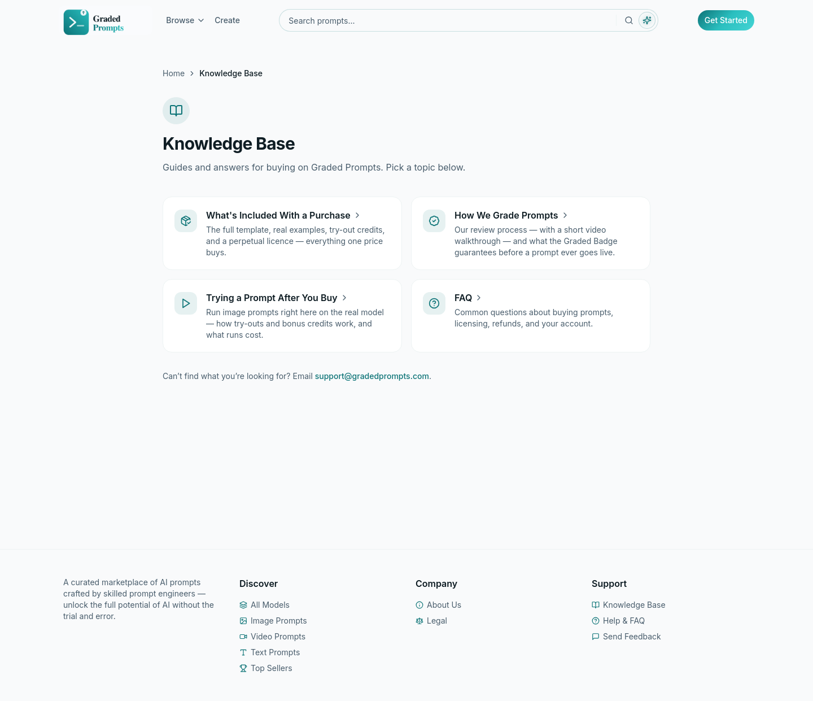Click the speech bubble icon beside Send Feedback
This screenshot has width=813, height=701.
[x=596, y=637]
